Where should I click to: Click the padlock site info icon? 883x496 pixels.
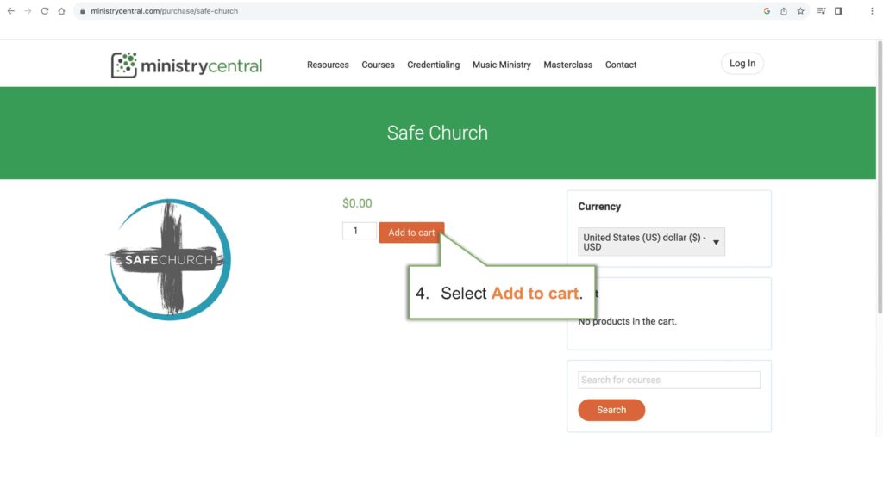[x=82, y=11]
